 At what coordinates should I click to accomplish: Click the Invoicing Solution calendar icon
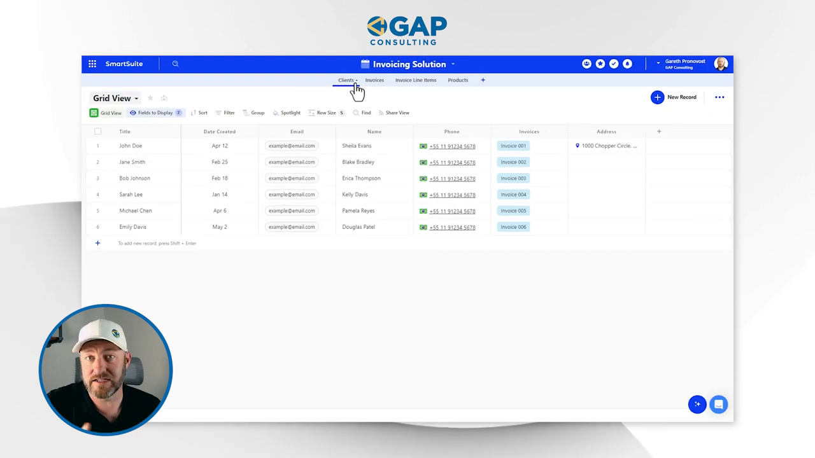[x=365, y=64]
